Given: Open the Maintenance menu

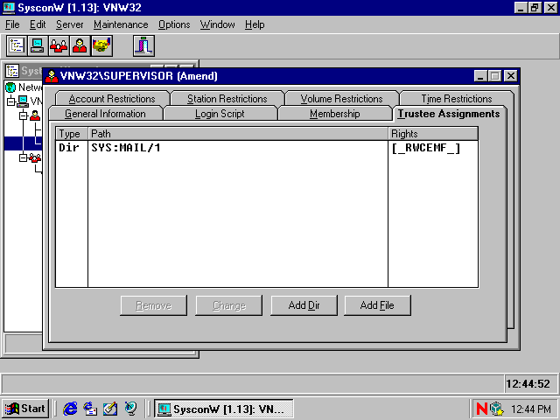Looking at the screenshot, I should coord(121,24).
